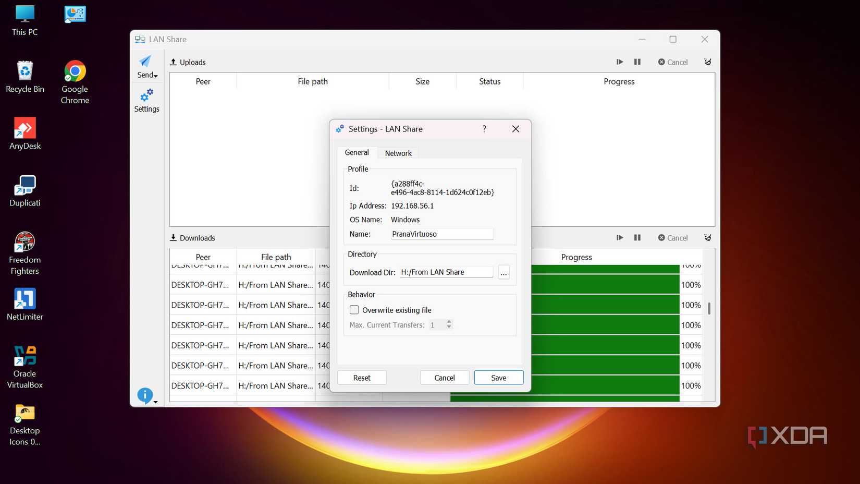Image resolution: width=860 pixels, height=484 pixels.
Task: Click the Downloads list vertical scrollbar
Action: pyautogui.click(x=709, y=308)
